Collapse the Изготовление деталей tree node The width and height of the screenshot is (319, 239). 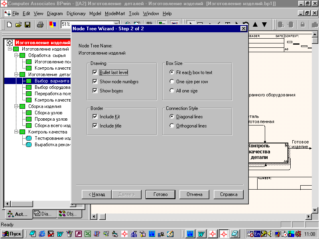click(16, 74)
